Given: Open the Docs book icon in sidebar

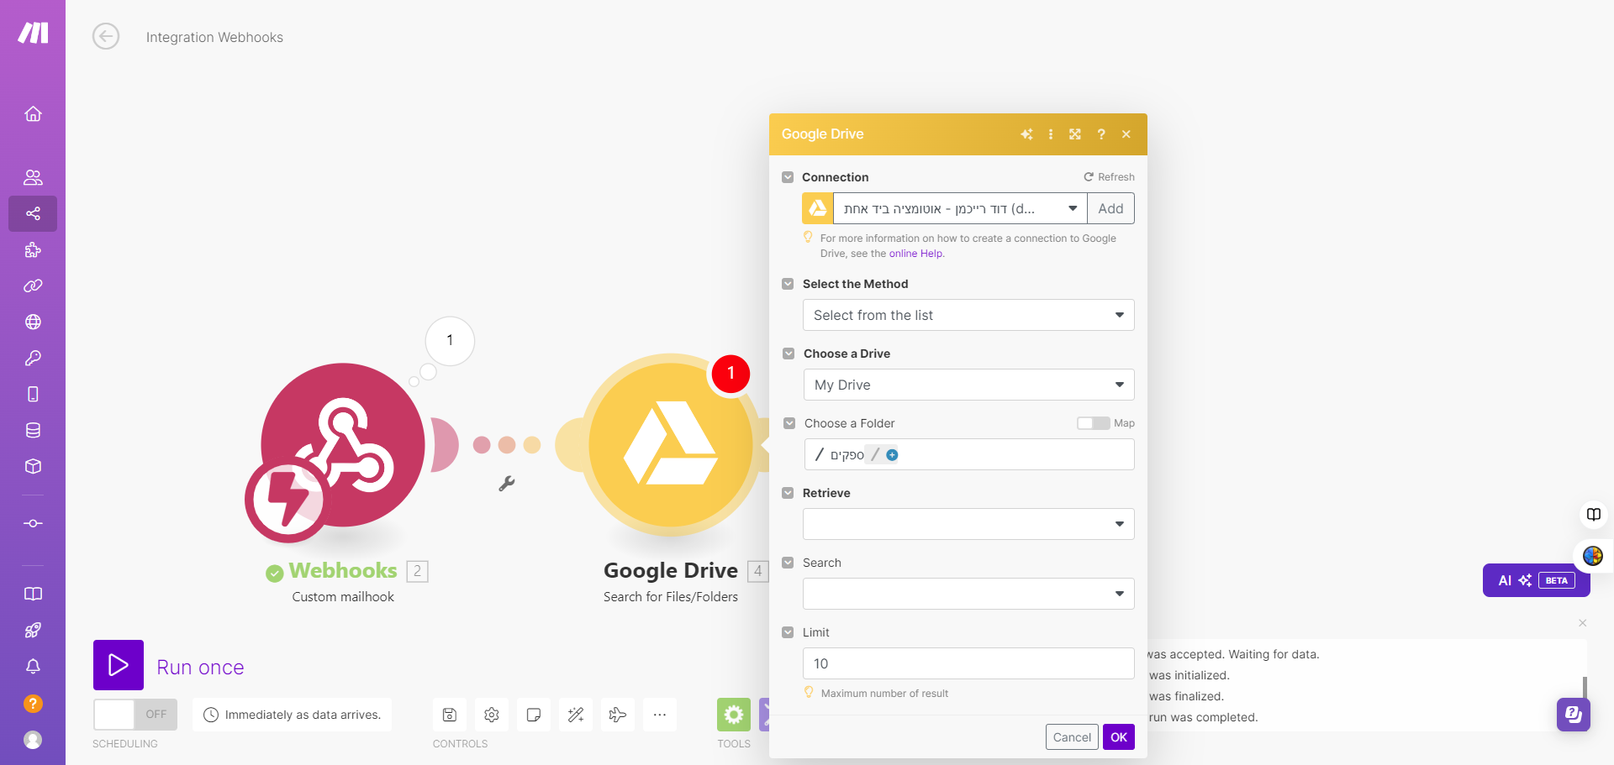Looking at the screenshot, I should click(33, 594).
